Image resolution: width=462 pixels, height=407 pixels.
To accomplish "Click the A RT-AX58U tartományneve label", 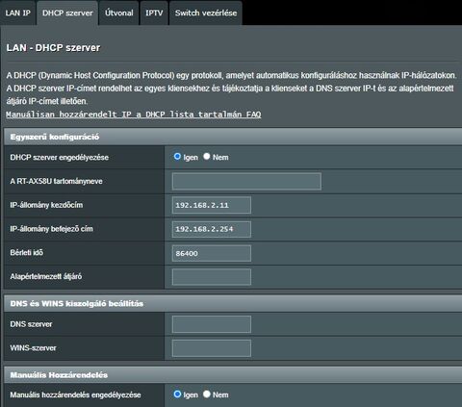I will [56, 181].
